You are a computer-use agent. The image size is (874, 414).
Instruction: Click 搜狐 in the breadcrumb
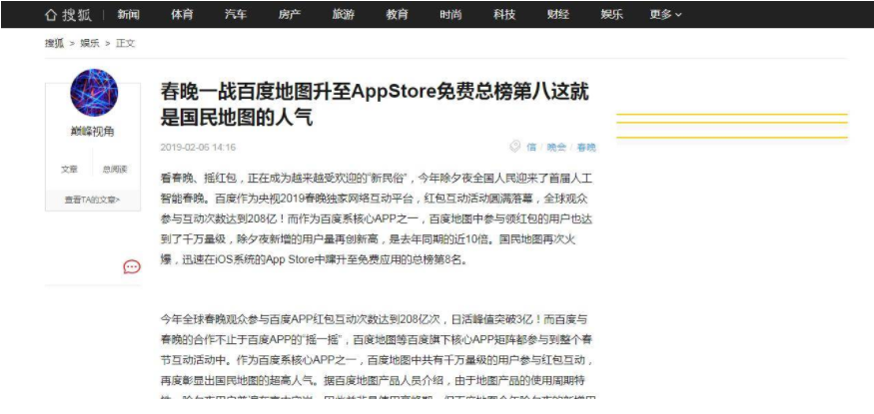click(54, 44)
